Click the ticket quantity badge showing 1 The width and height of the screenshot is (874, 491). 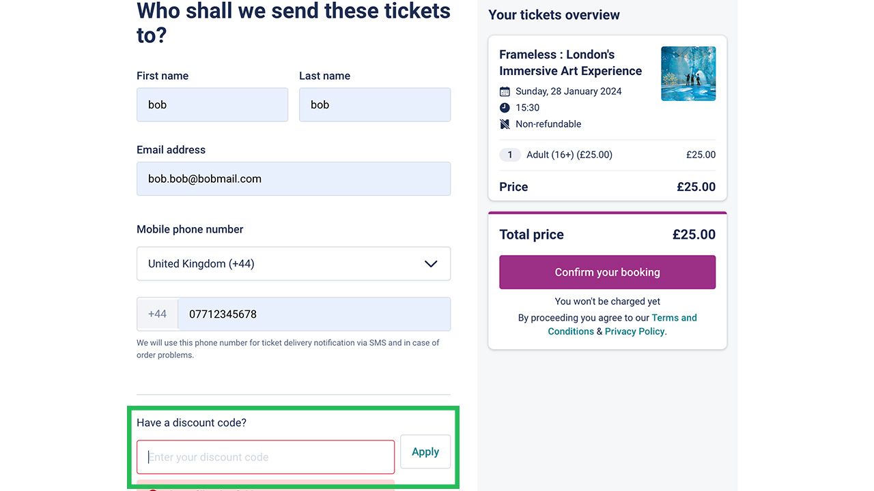click(x=510, y=155)
